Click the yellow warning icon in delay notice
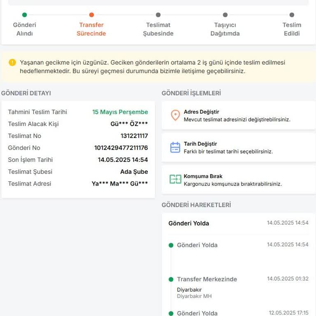 12,63
